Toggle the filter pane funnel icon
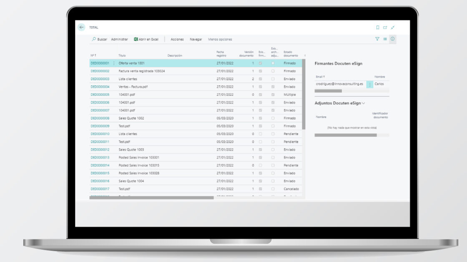 coord(377,39)
